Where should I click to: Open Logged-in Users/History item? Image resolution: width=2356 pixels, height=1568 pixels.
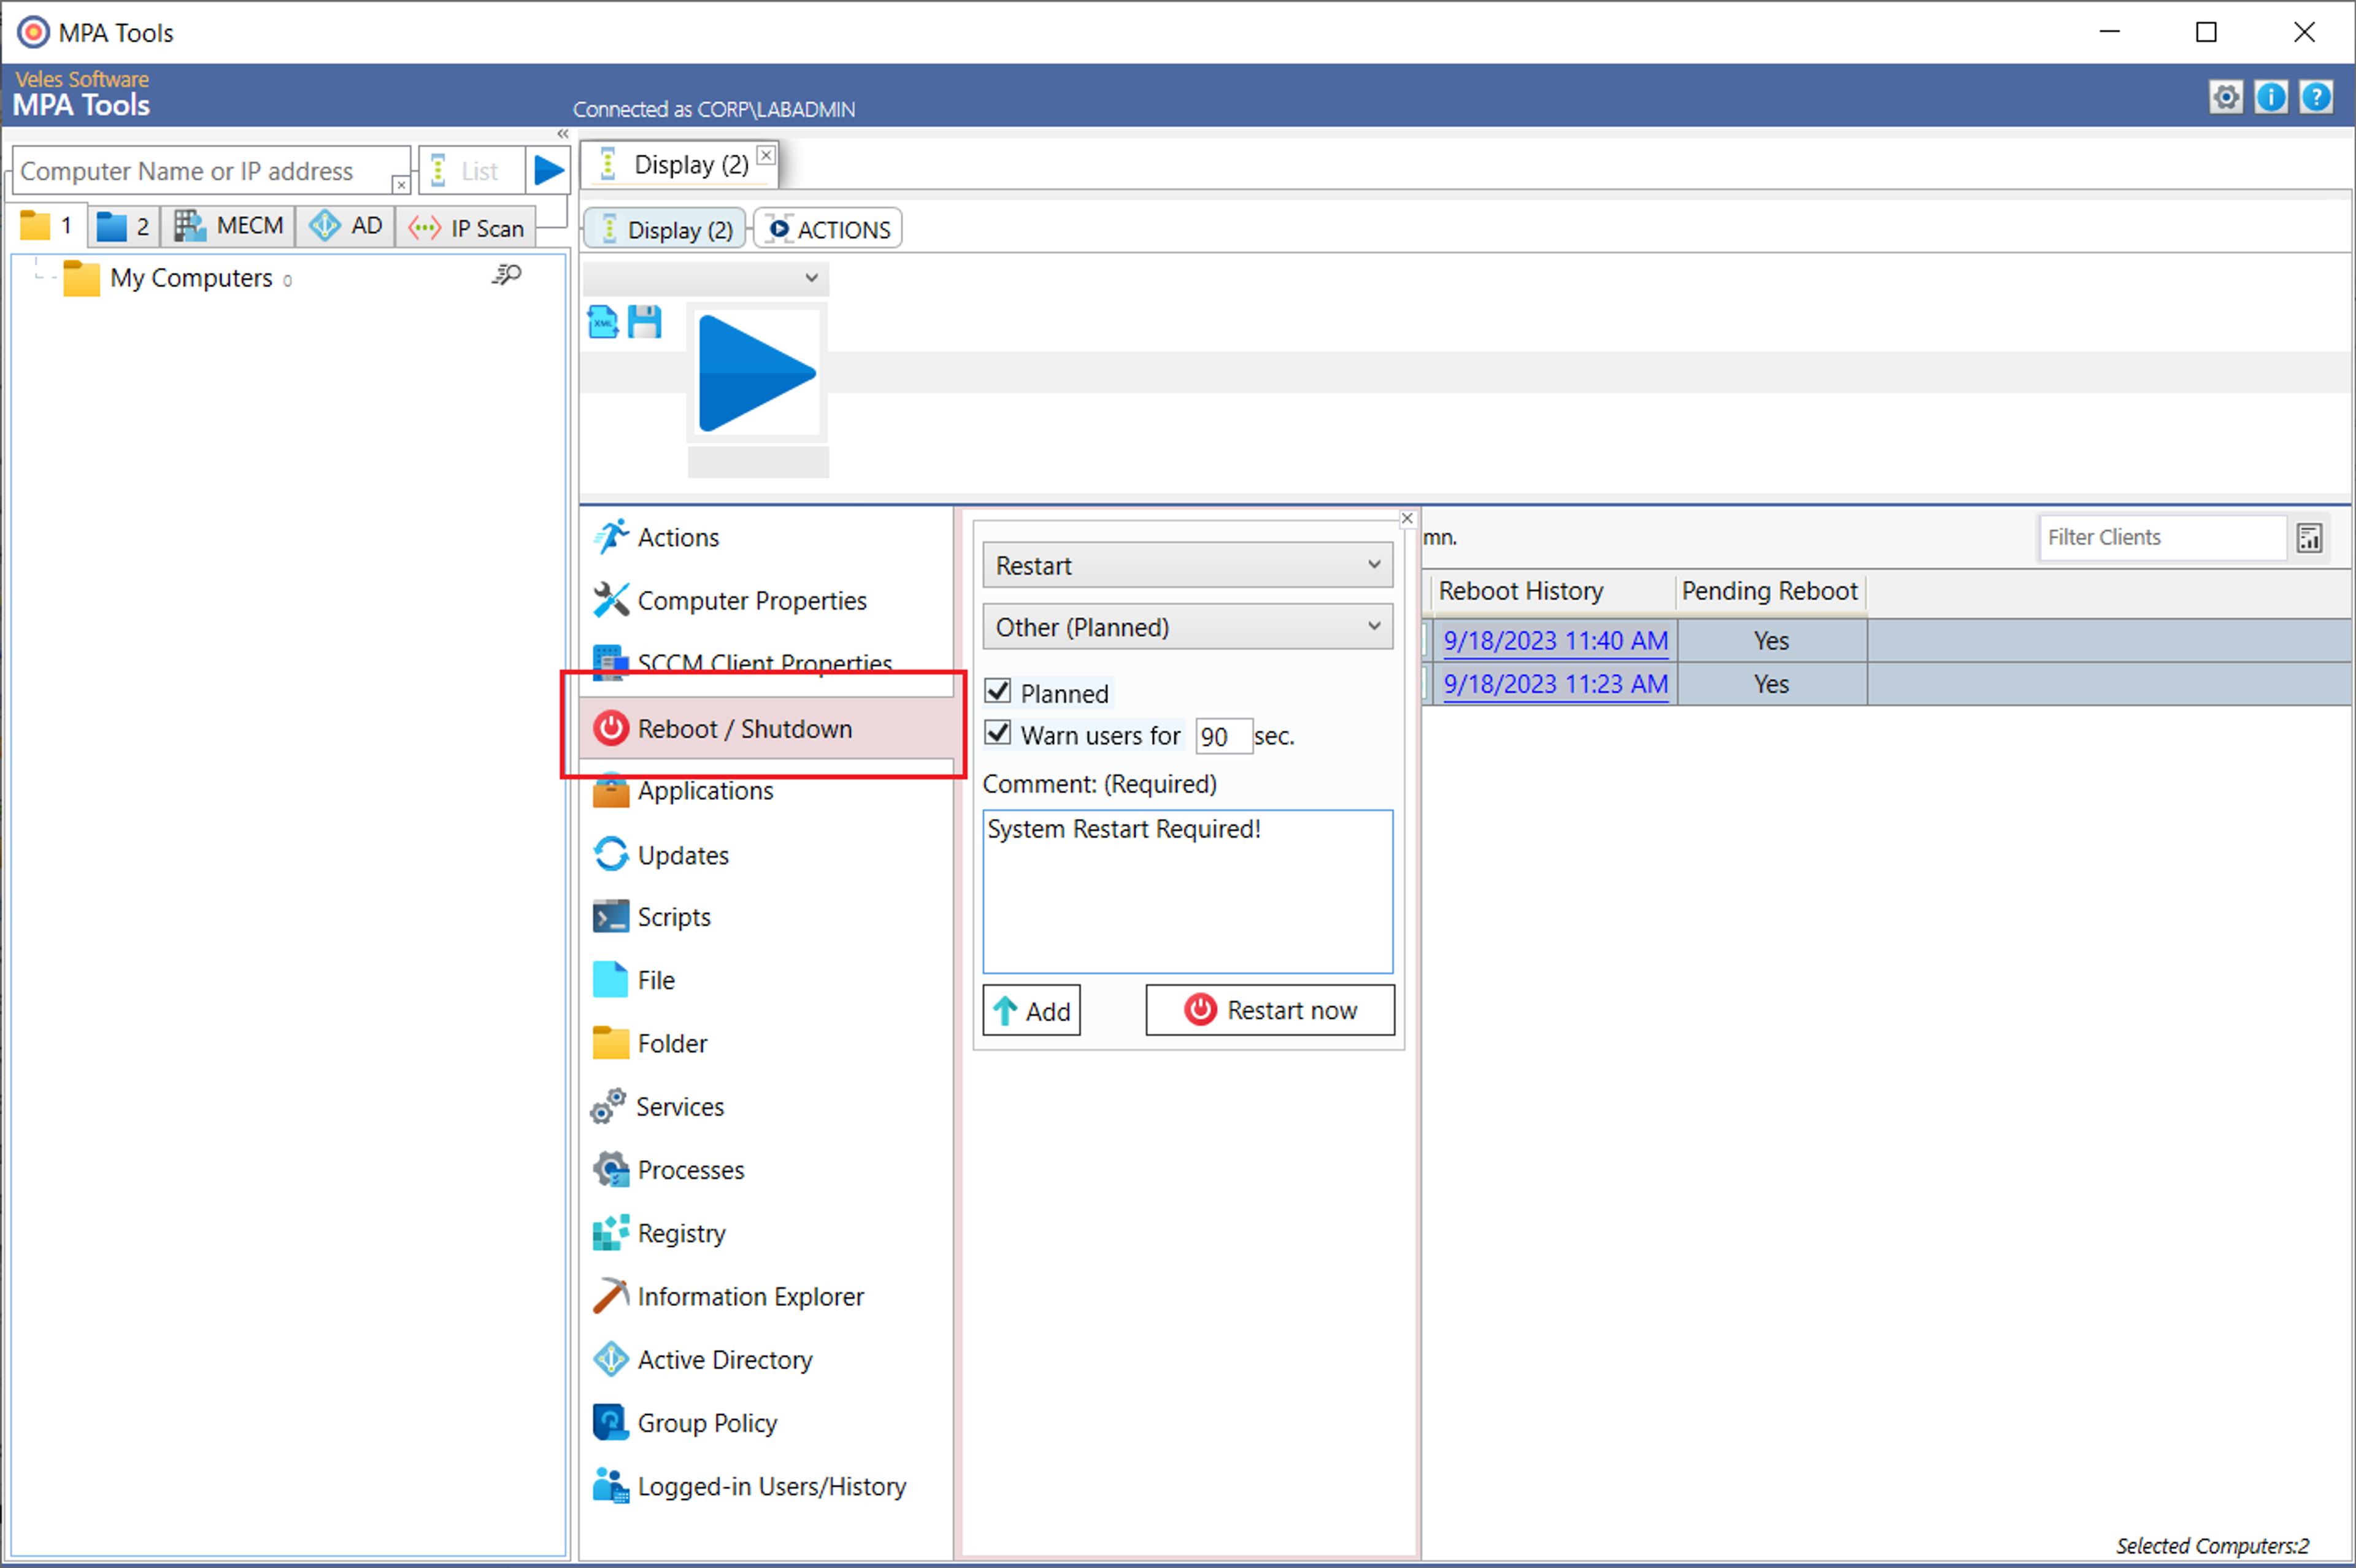(x=749, y=1486)
